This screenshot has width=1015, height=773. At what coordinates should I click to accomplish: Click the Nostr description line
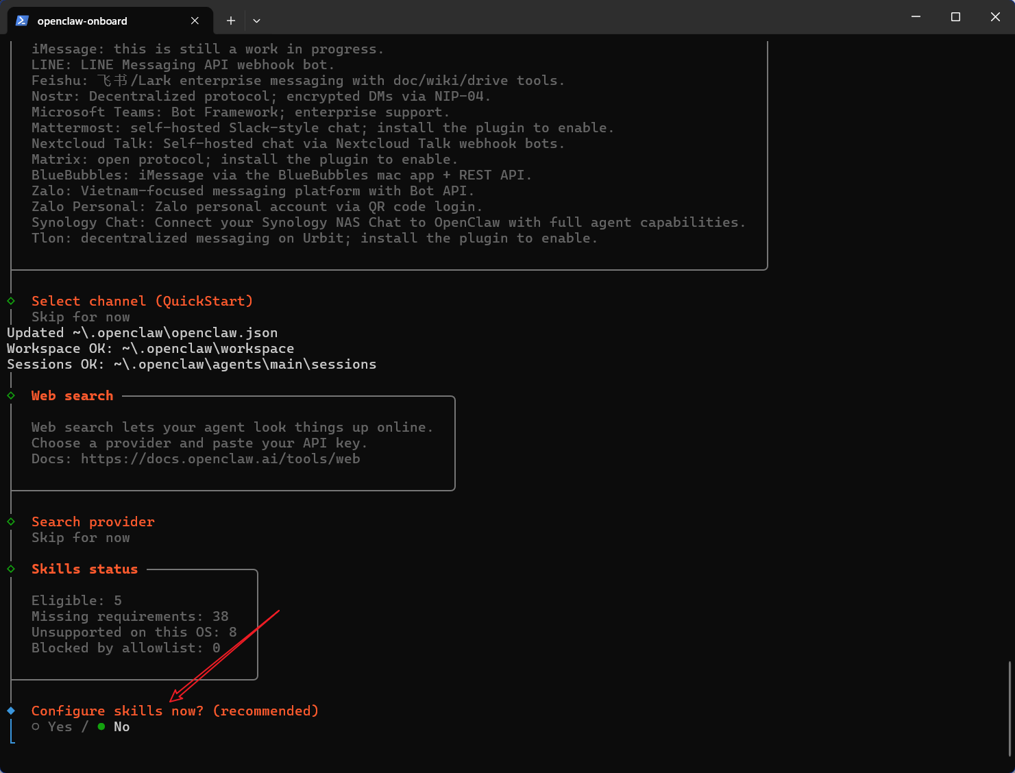(x=261, y=97)
